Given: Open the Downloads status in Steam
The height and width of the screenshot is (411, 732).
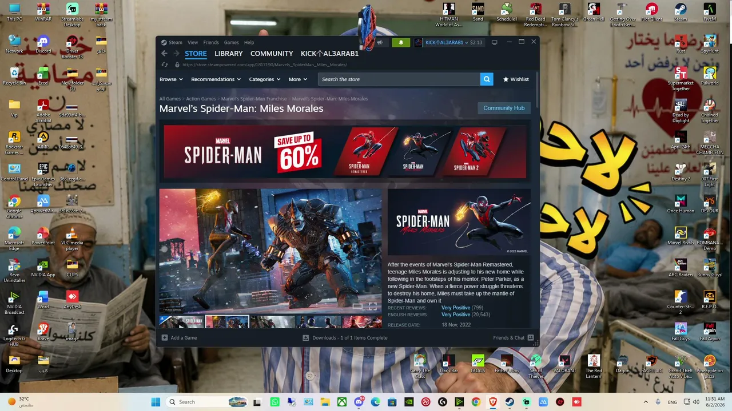Looking at the screenshot, I should tap(345, 338).
